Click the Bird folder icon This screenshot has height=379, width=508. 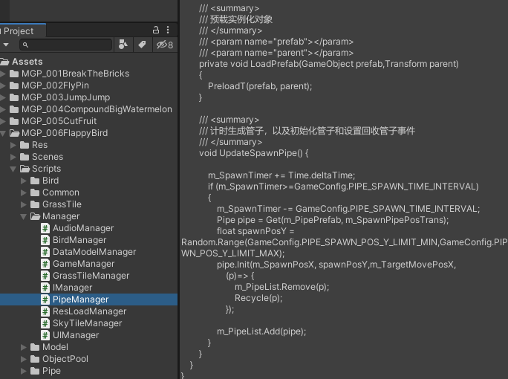35,181
